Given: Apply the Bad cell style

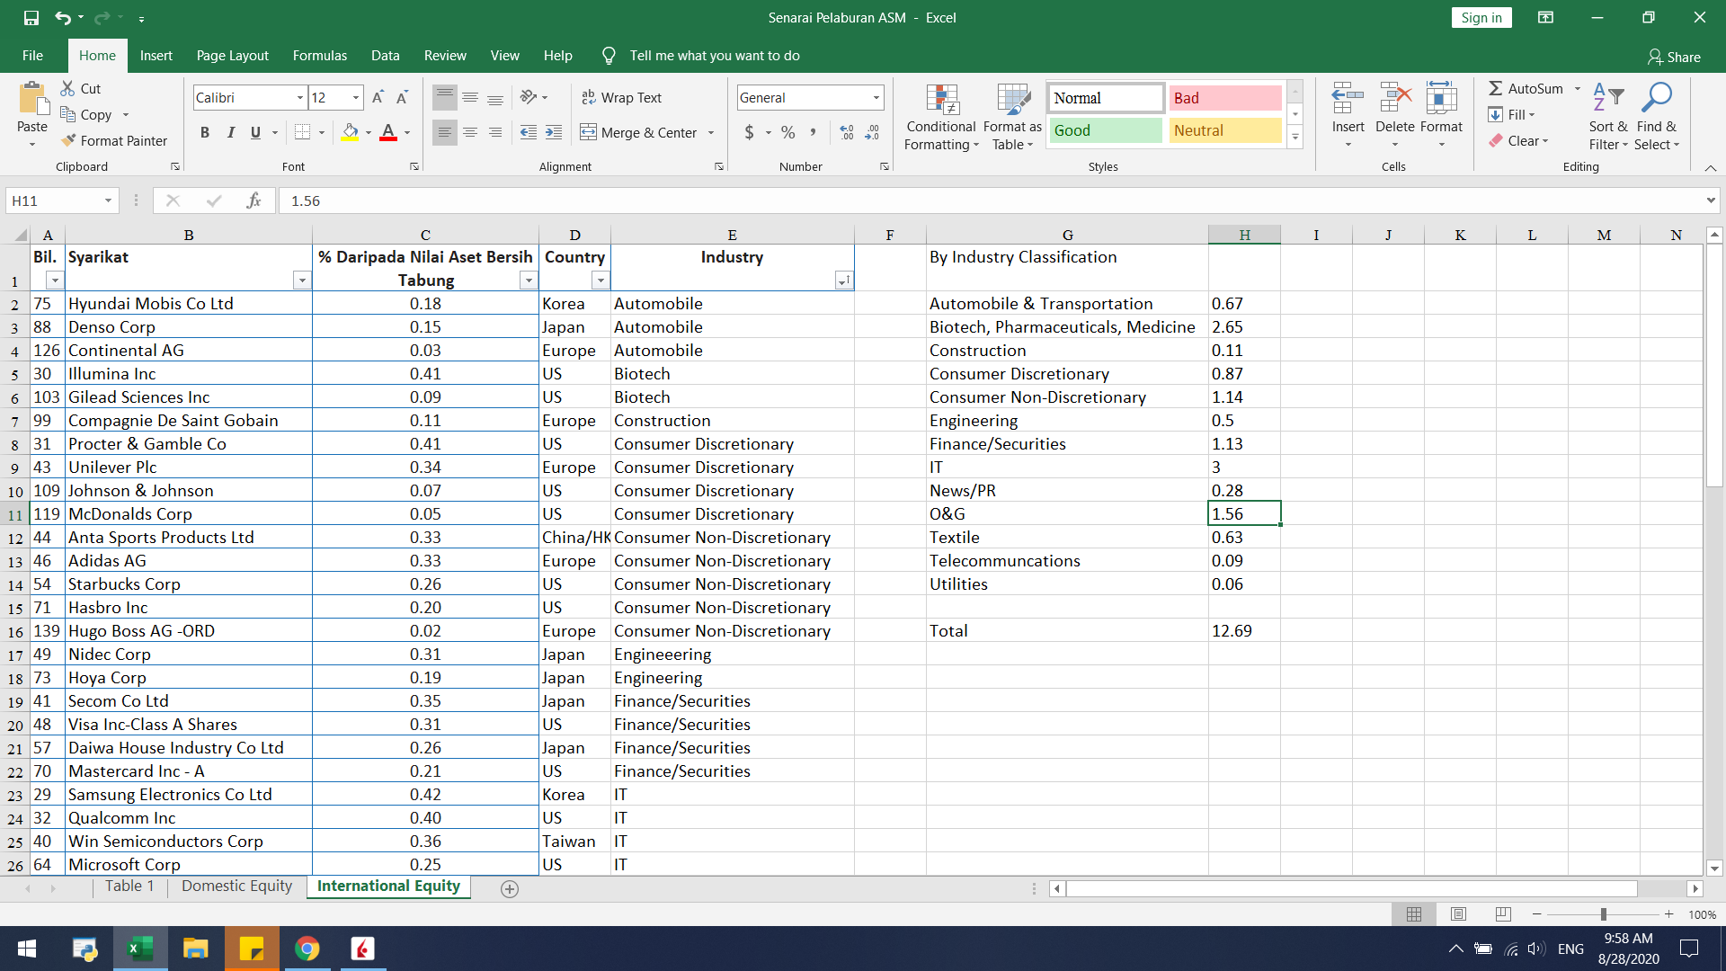Looking at the screenshot, I should click(1225, 98).
